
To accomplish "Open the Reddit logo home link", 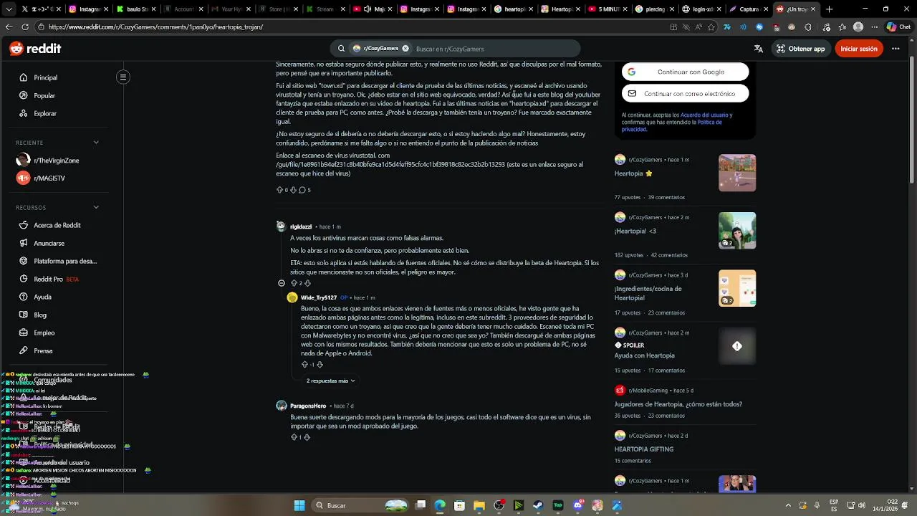I will coord(35,49).
